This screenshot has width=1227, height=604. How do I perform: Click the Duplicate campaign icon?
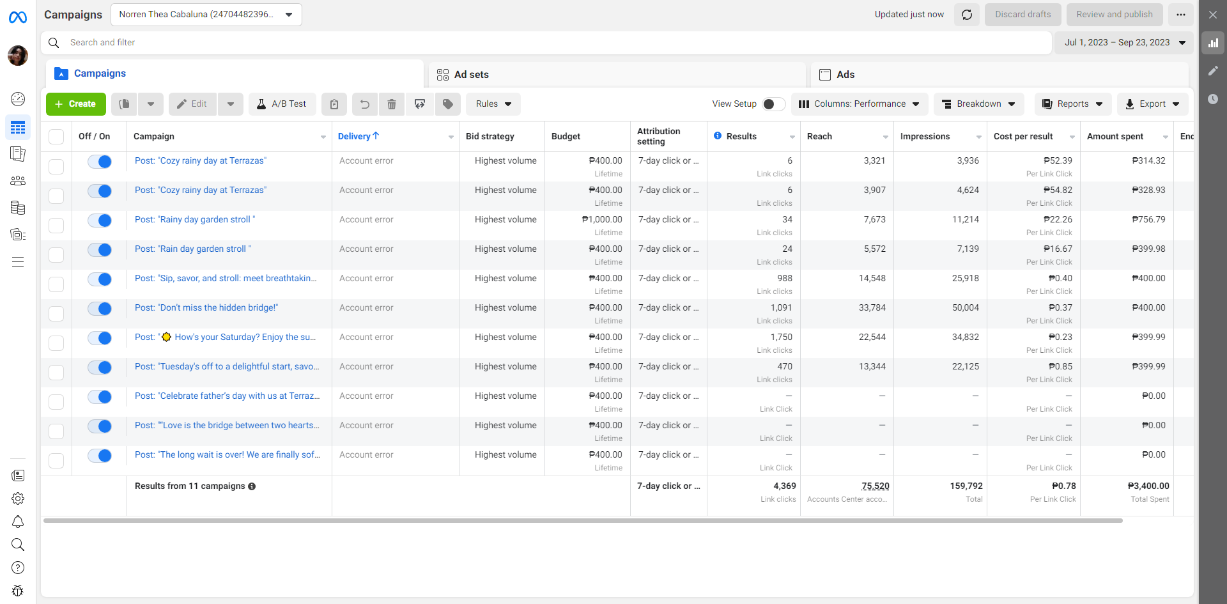125,104
